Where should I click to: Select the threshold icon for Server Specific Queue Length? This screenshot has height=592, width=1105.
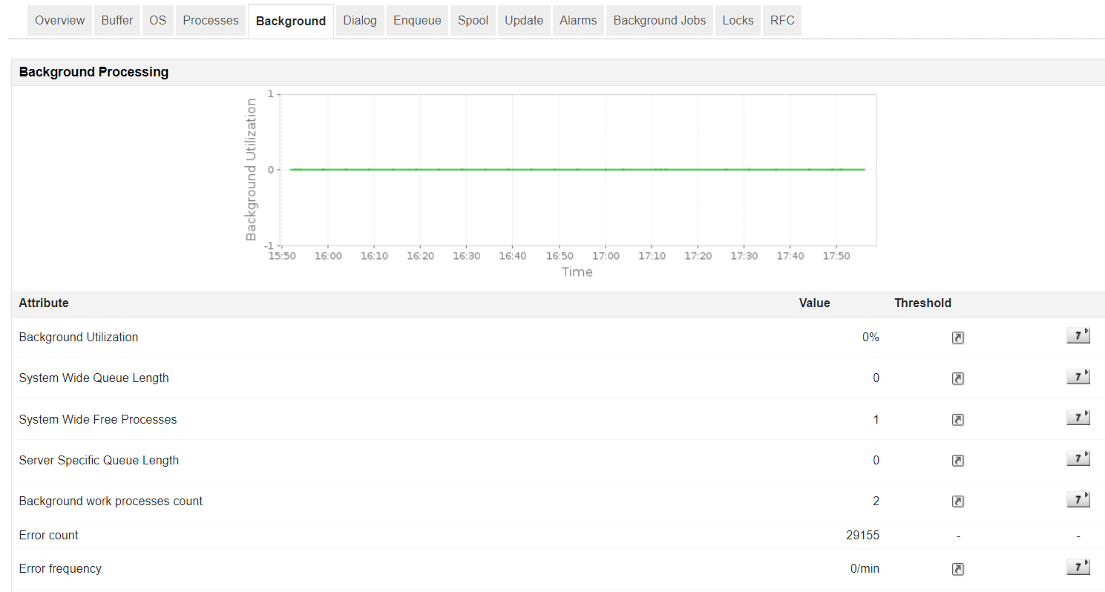957,460
